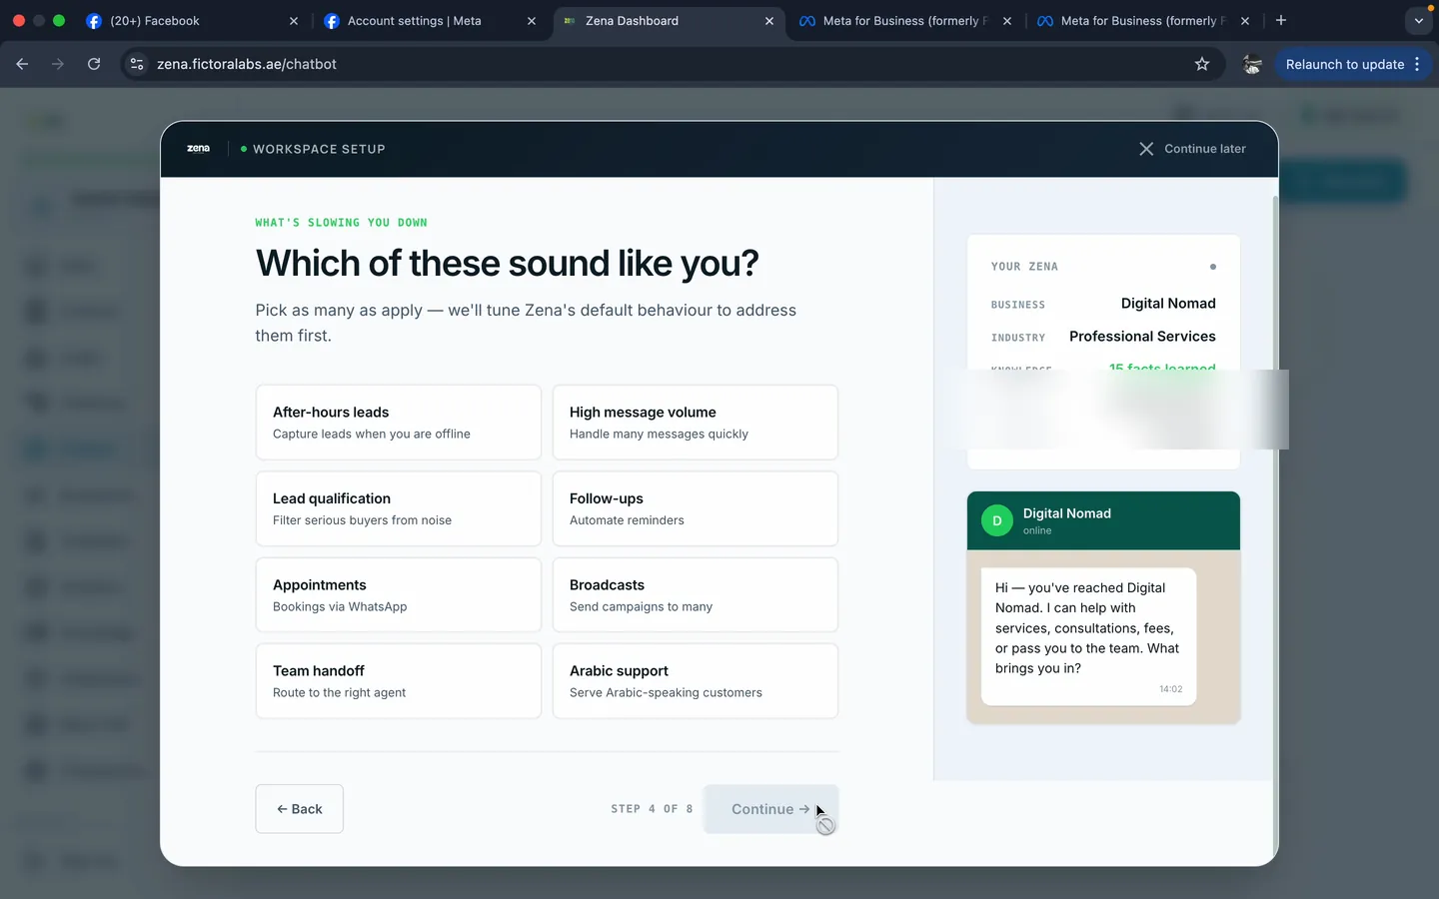Click the Digital Nomad chat header name
This screenshot has width=1439, height=899.
pos(1066,513)
